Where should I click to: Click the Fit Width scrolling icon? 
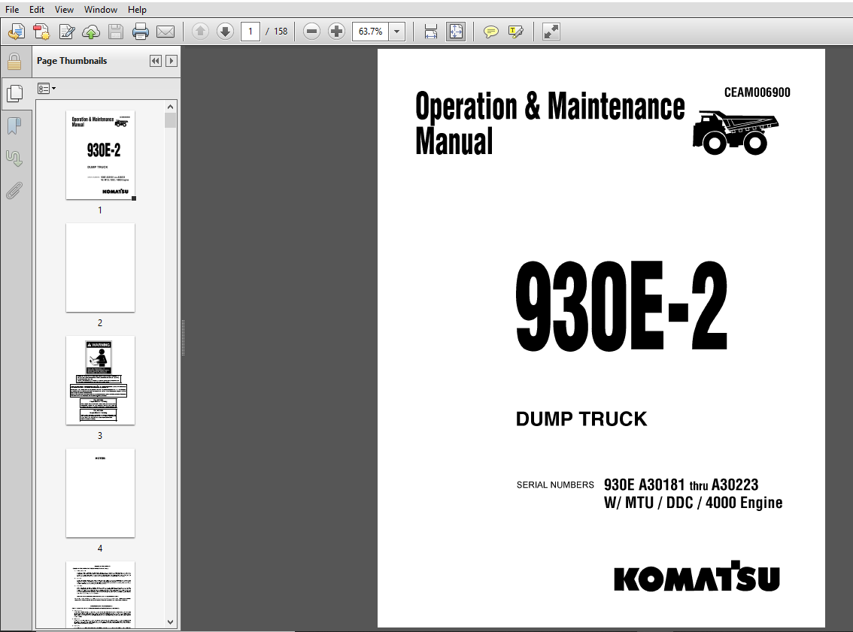click(x=431, y=32)
